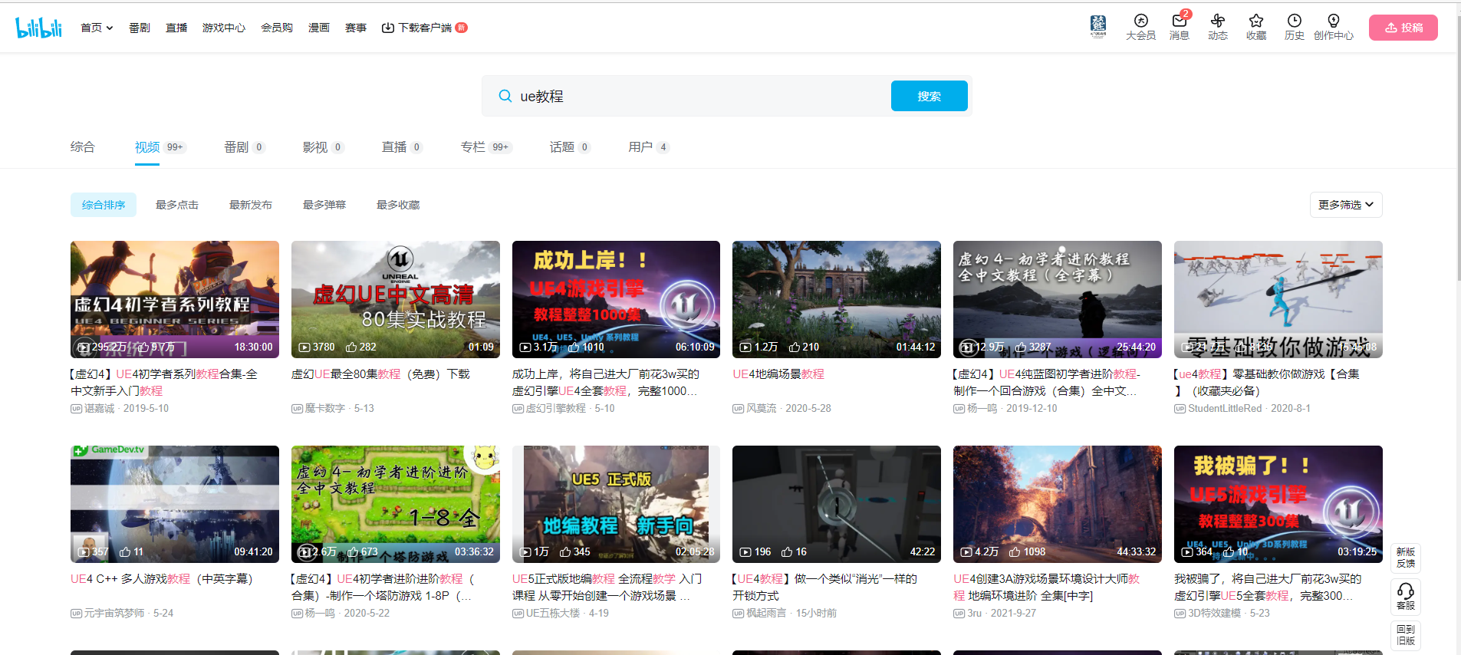The image size is (1461, 655).
Task: Open 成功上岸 UE4游戏引擎 thumbnail
Action: (616, 299)
